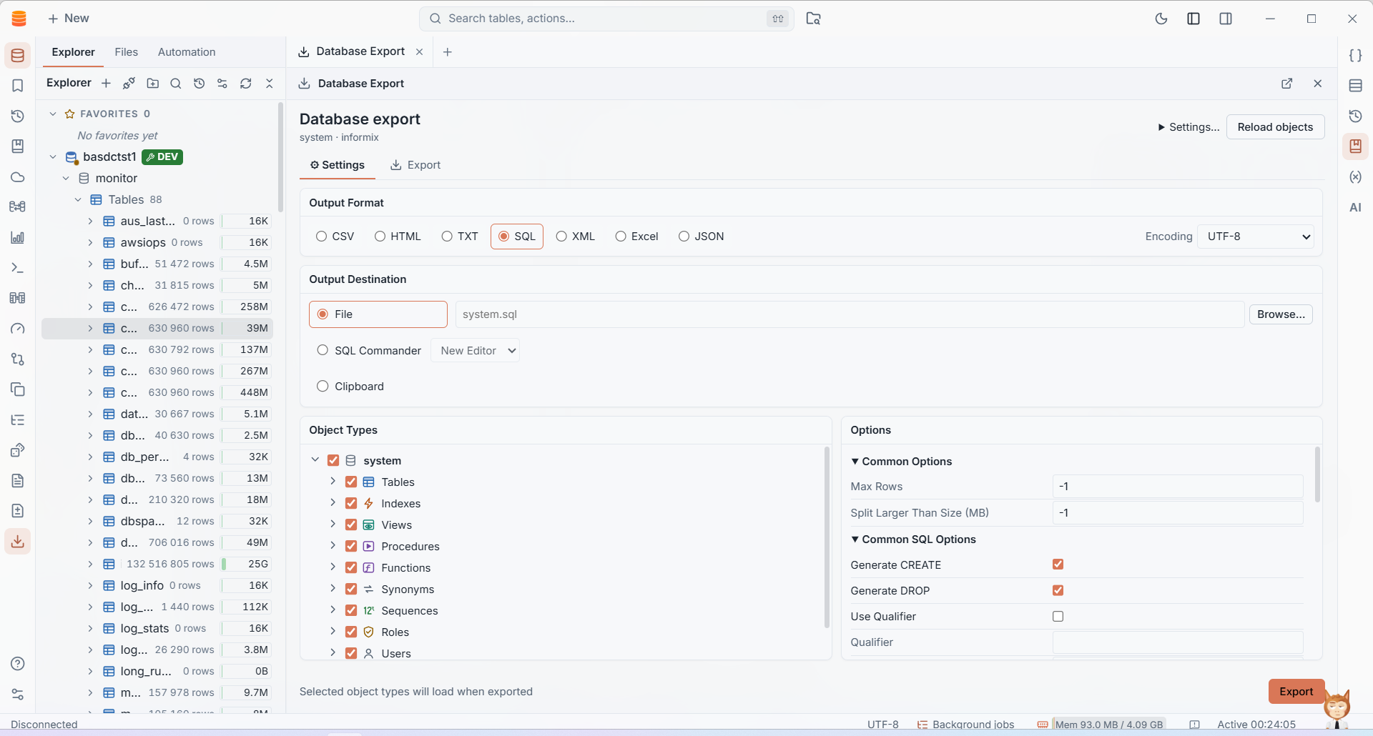The image size is (1373, 736).
Task: Open the New Editor dropdown
Action: pyautogui.click(x=476, y=351)
